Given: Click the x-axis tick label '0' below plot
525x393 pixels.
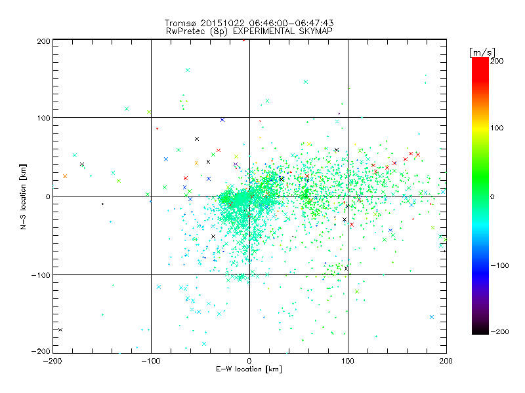Looking at the screenshot, I should point(249,361).
